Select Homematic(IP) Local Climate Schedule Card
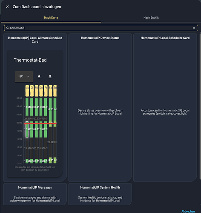 [35, 108]
